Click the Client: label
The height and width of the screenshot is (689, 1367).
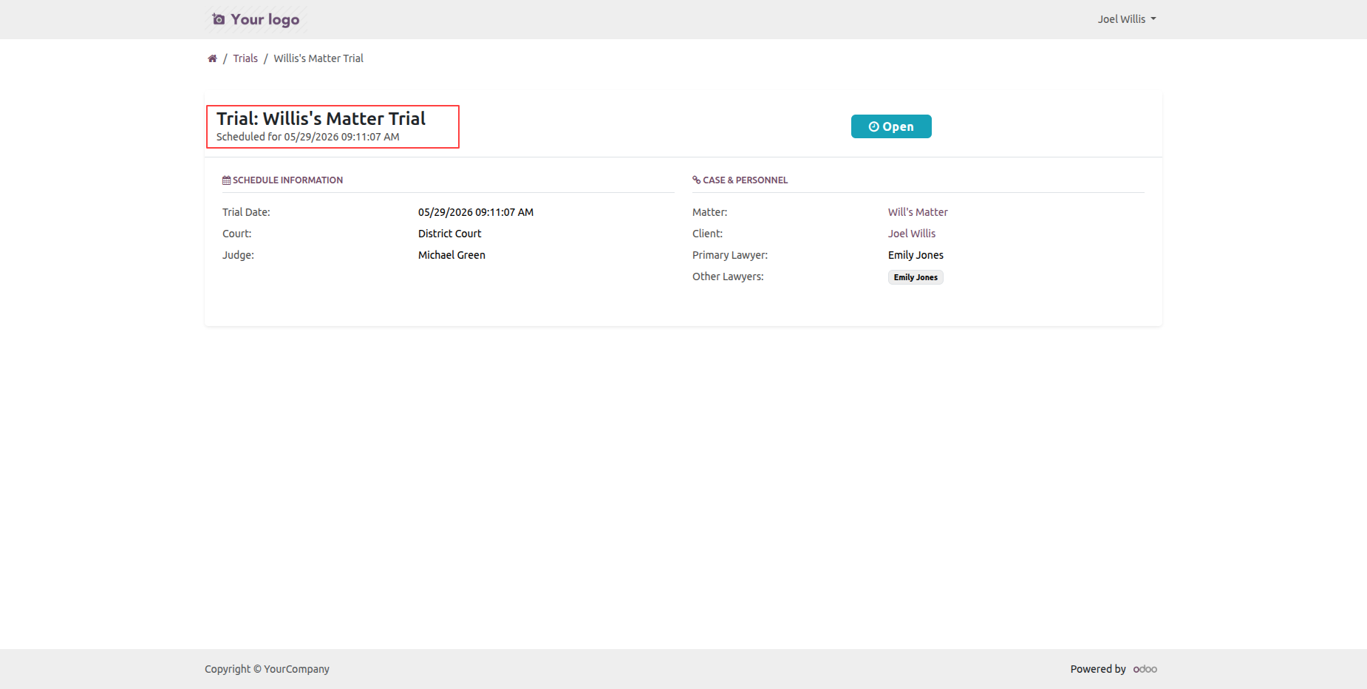pyautogui.click(x=707, y=234)
